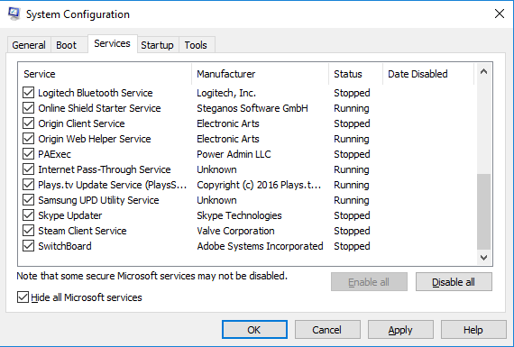This screenshot has width=514, height=347.
Task: Switch to the Tools tab
Action: pos(196,45)
